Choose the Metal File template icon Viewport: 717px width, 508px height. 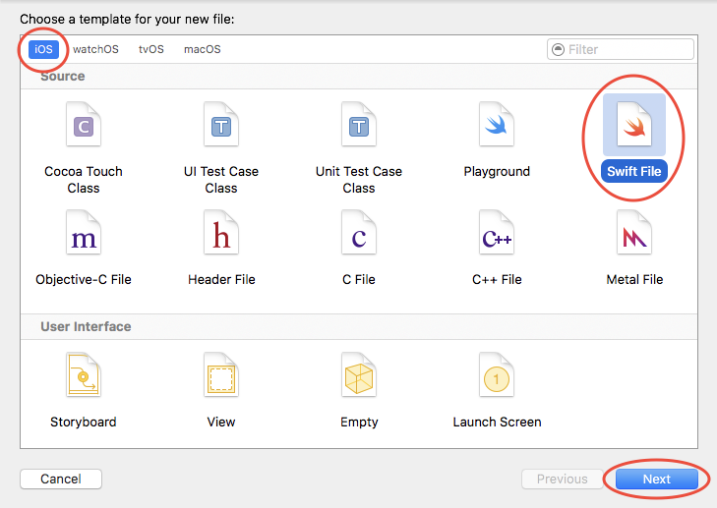634,234
